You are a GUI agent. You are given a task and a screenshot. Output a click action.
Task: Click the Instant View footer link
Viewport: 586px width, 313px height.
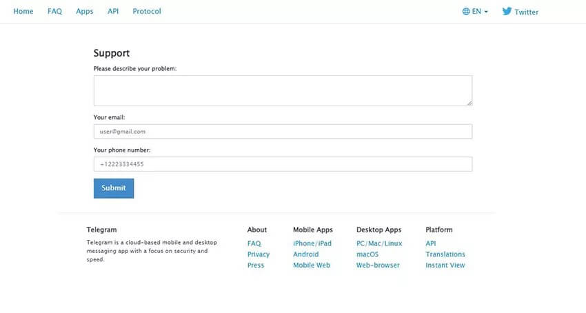click(445, 265)
